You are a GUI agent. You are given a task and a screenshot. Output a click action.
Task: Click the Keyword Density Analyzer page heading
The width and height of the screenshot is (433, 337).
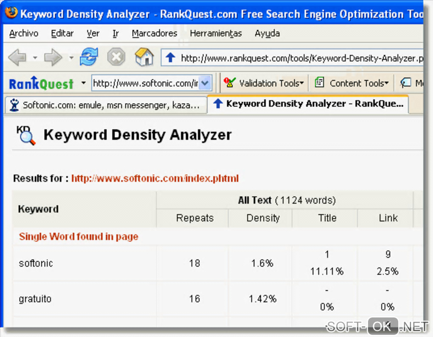pos(138,135)
